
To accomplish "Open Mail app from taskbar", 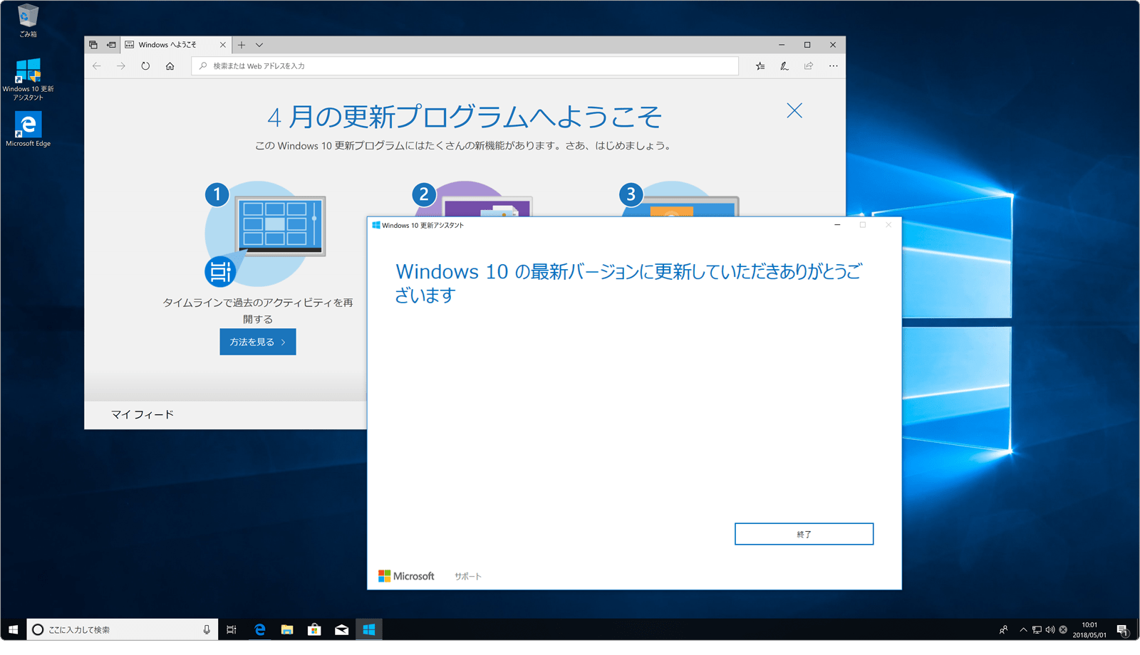I will [341, 629].
